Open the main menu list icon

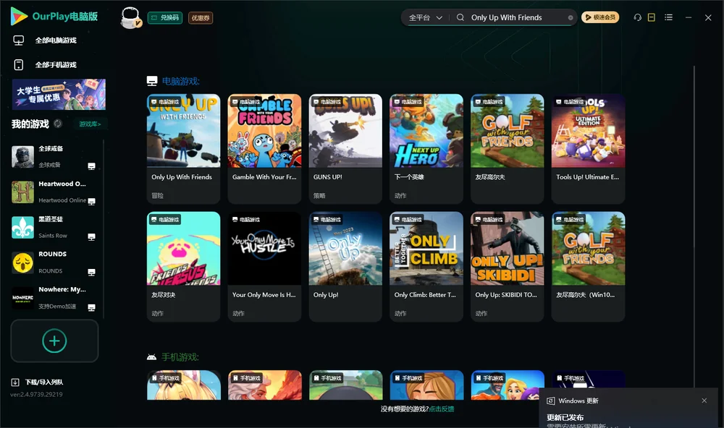point(668,17)
